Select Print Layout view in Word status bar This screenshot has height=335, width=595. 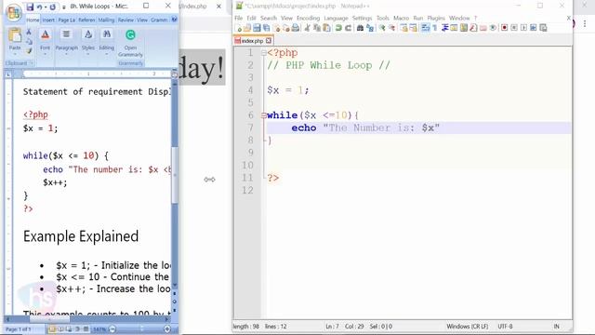tap(52, 329)
